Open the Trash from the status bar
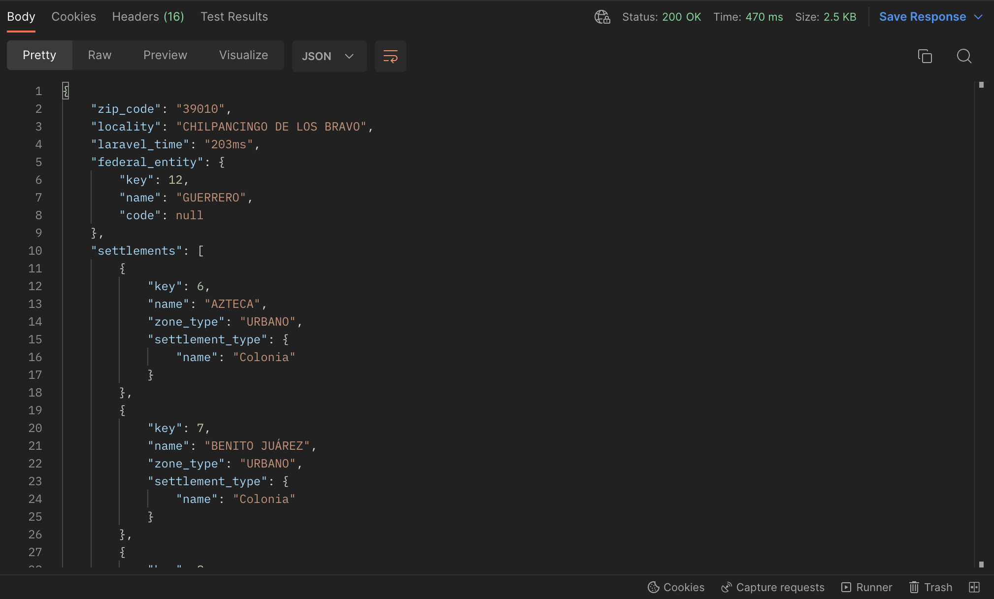 click(x=930, y=587)
